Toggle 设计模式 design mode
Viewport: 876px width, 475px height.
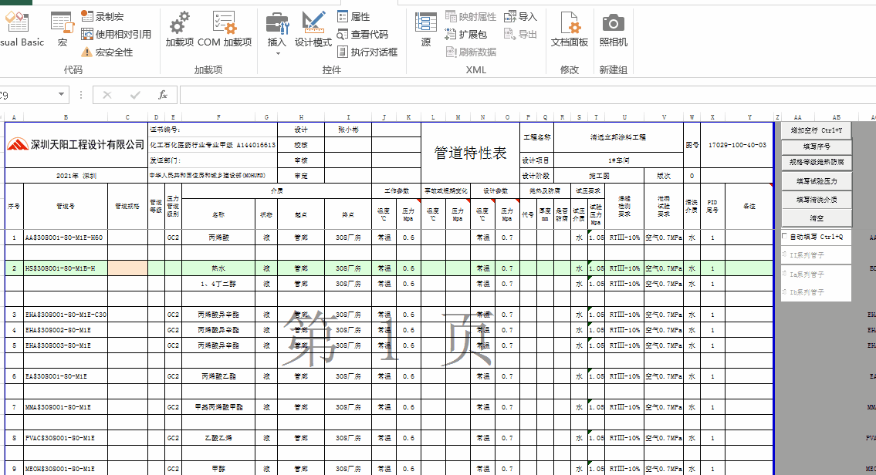(313, 29)
